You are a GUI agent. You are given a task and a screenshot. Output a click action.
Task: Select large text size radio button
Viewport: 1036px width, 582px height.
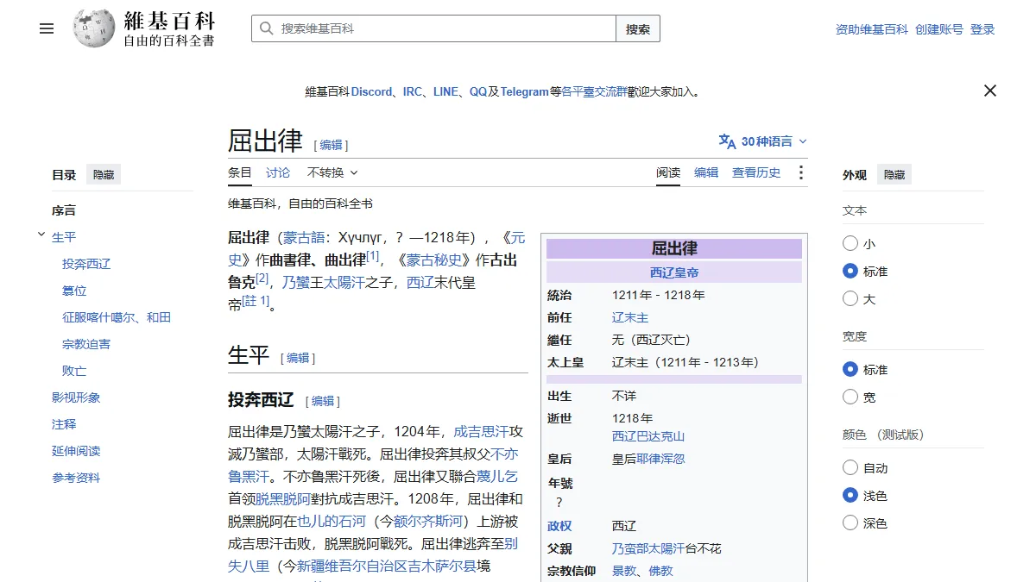coord(850,299)
